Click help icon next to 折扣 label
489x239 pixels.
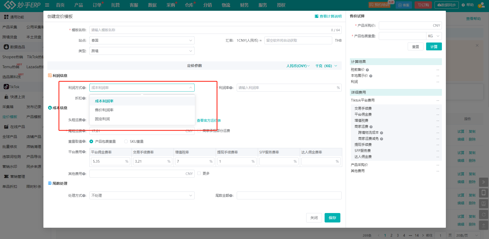[84, 98]
